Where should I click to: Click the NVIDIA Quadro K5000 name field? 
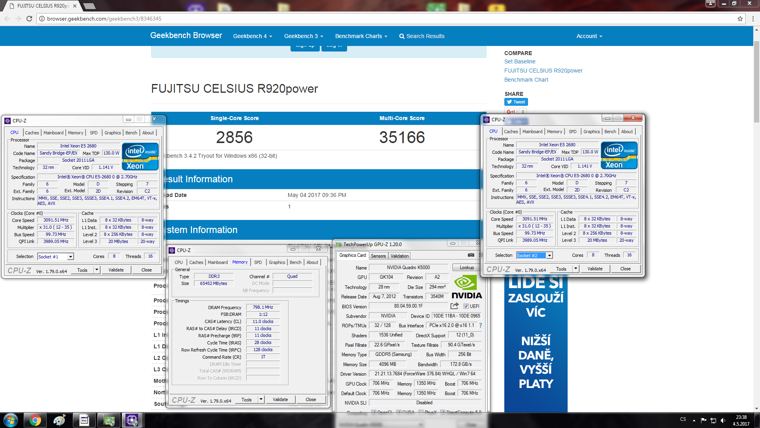408,267
